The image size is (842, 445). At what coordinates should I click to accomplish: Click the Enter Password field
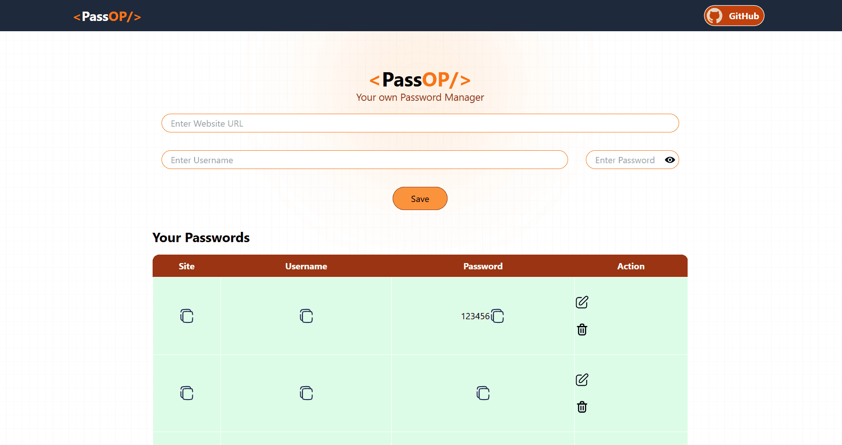pyautogui.click(x=629, y=160)
